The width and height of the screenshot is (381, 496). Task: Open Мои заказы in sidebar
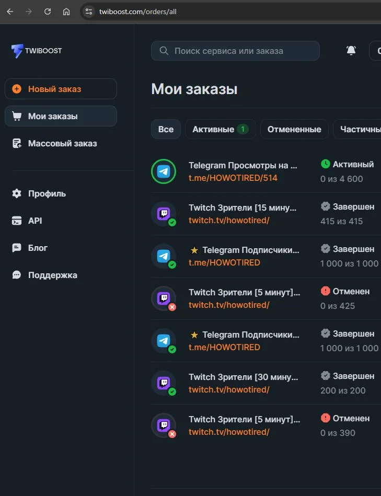pos(61,116)
